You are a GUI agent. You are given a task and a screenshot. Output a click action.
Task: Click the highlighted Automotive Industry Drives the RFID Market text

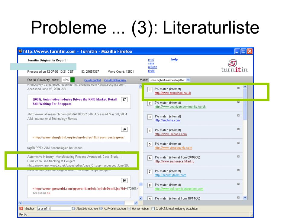point(75,102)
